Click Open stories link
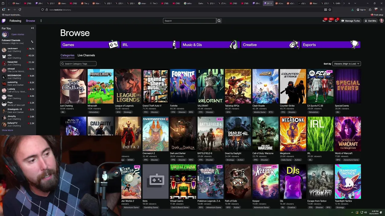Image resolution: width=385 pixels, height=216 pixels. coord(18,34)
